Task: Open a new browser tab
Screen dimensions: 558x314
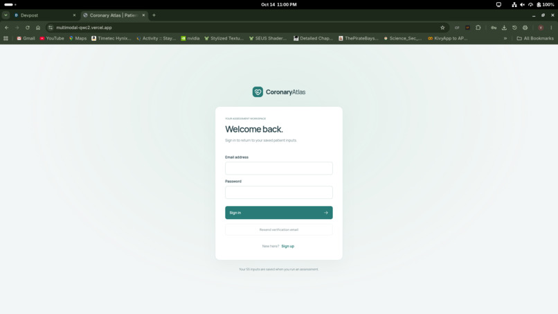Action: tap(154, 15)
